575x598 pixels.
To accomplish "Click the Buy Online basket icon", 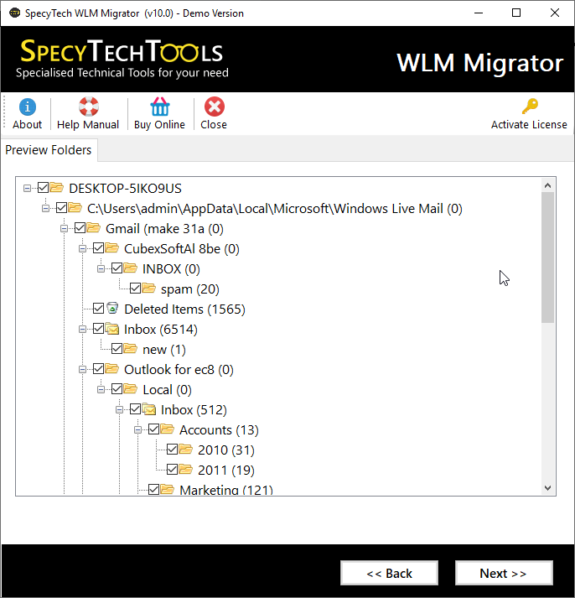I will [159, 107].
